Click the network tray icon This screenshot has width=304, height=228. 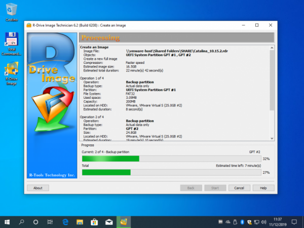pos(256,222)
